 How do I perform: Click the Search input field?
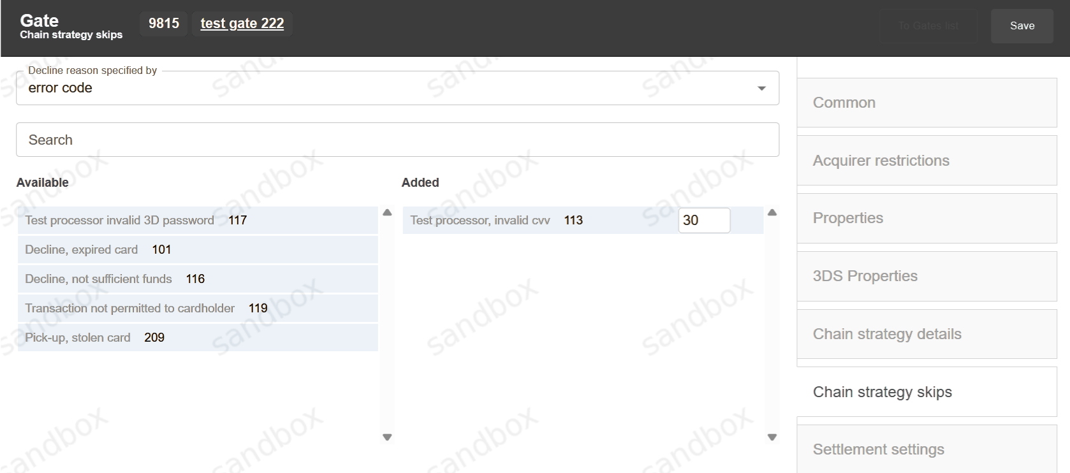397,140
